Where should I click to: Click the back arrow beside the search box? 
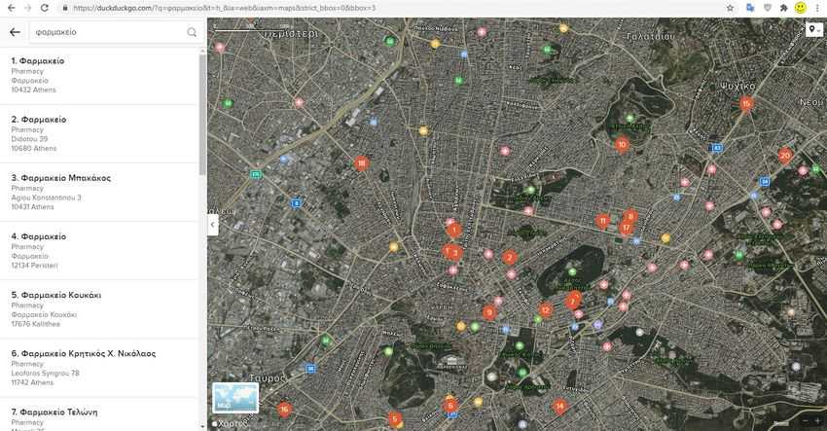pyautogui.click(x=15, y=32)
